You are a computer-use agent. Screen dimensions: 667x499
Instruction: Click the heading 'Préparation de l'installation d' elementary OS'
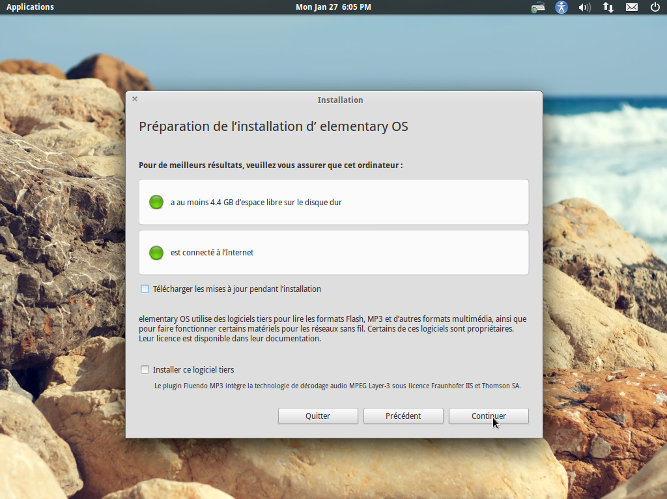point(274,126)
